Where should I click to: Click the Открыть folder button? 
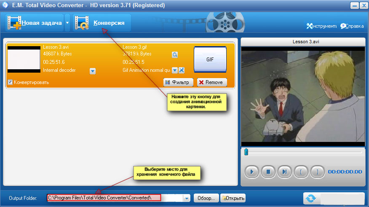click(233, 198)
